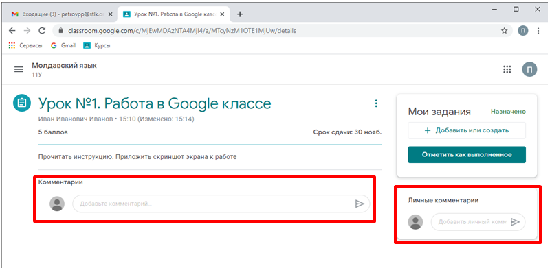This screenshot has width=550, height=268.
Task: Go back to the previous page
Action: pyautogui.click(x=12, y=31)
